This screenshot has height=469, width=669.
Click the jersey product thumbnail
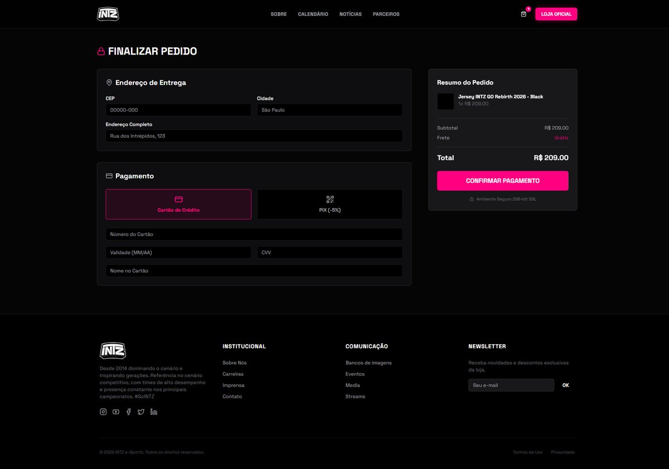click(x=445, y=101)
